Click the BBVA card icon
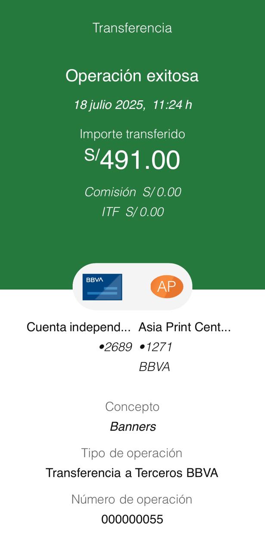This screenshot has height=551, width=265. (102, 287)
